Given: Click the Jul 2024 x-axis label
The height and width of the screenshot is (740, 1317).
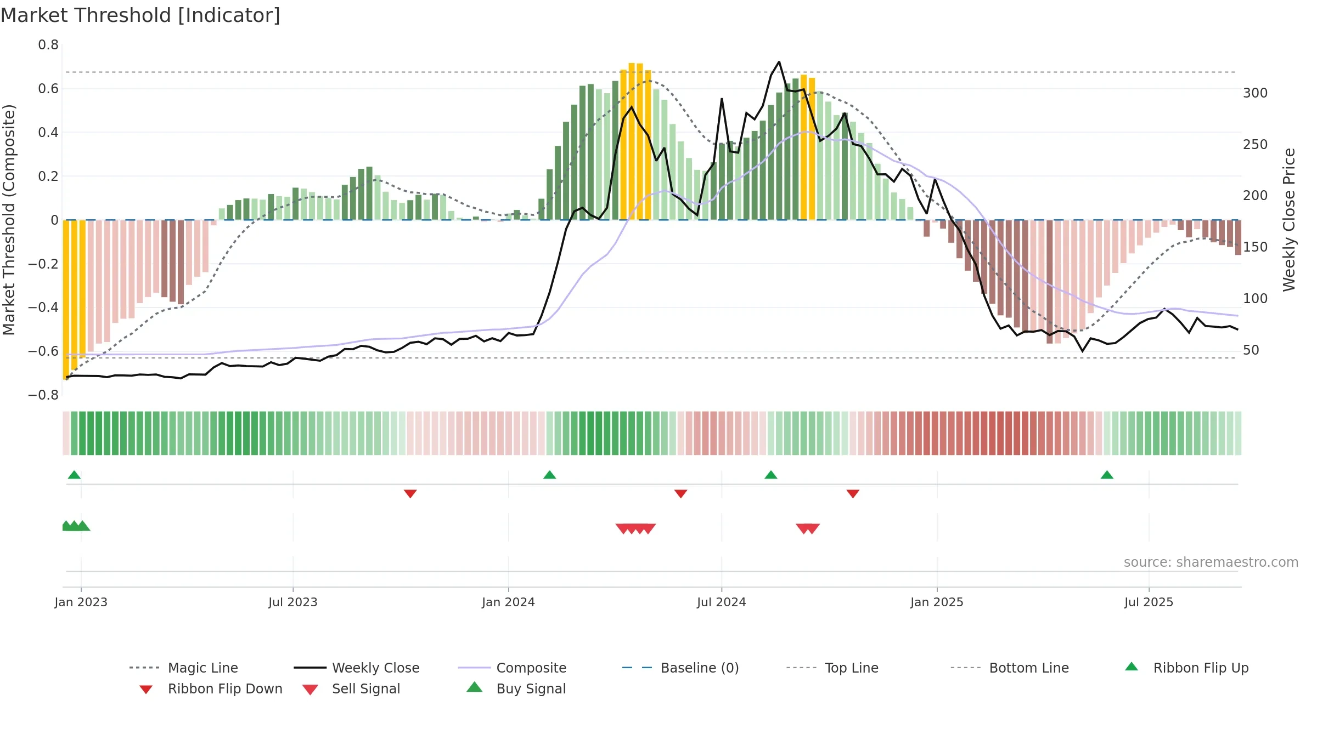Looking at the screenshot, I should 722,602.
